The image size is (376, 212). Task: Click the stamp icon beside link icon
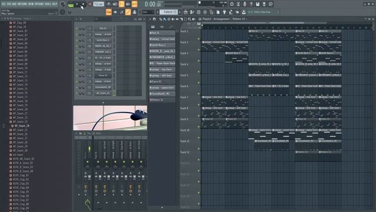pos(135,12)
